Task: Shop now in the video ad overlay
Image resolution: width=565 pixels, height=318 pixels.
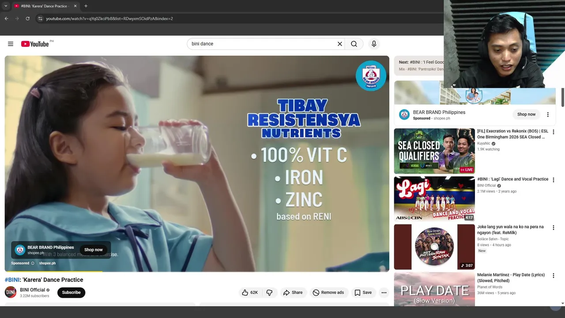Action: coord(94,250)
